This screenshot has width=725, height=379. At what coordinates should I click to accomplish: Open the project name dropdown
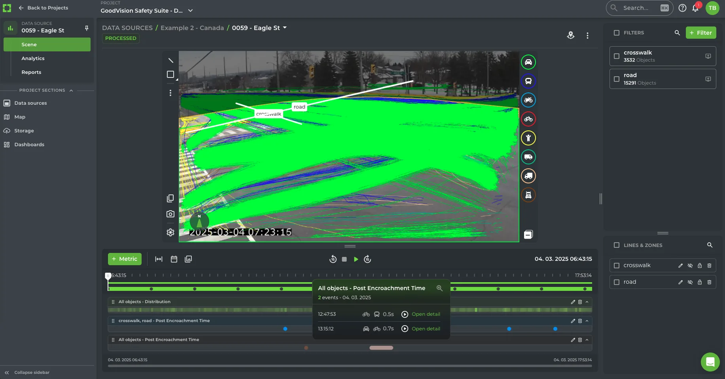[190, 11]
